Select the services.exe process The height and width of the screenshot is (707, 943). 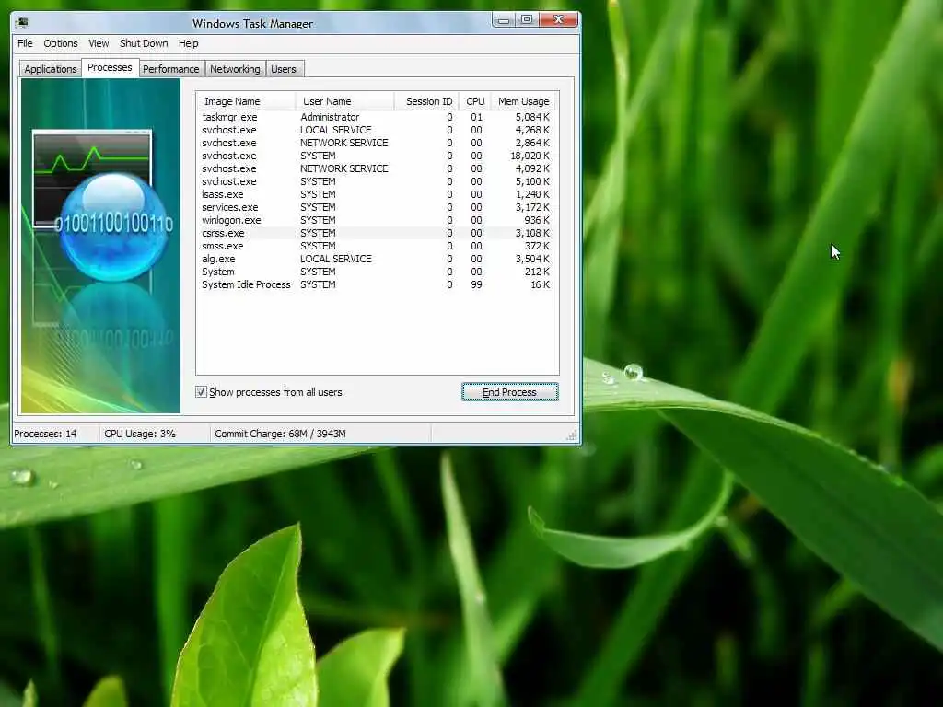coord(377,207)
